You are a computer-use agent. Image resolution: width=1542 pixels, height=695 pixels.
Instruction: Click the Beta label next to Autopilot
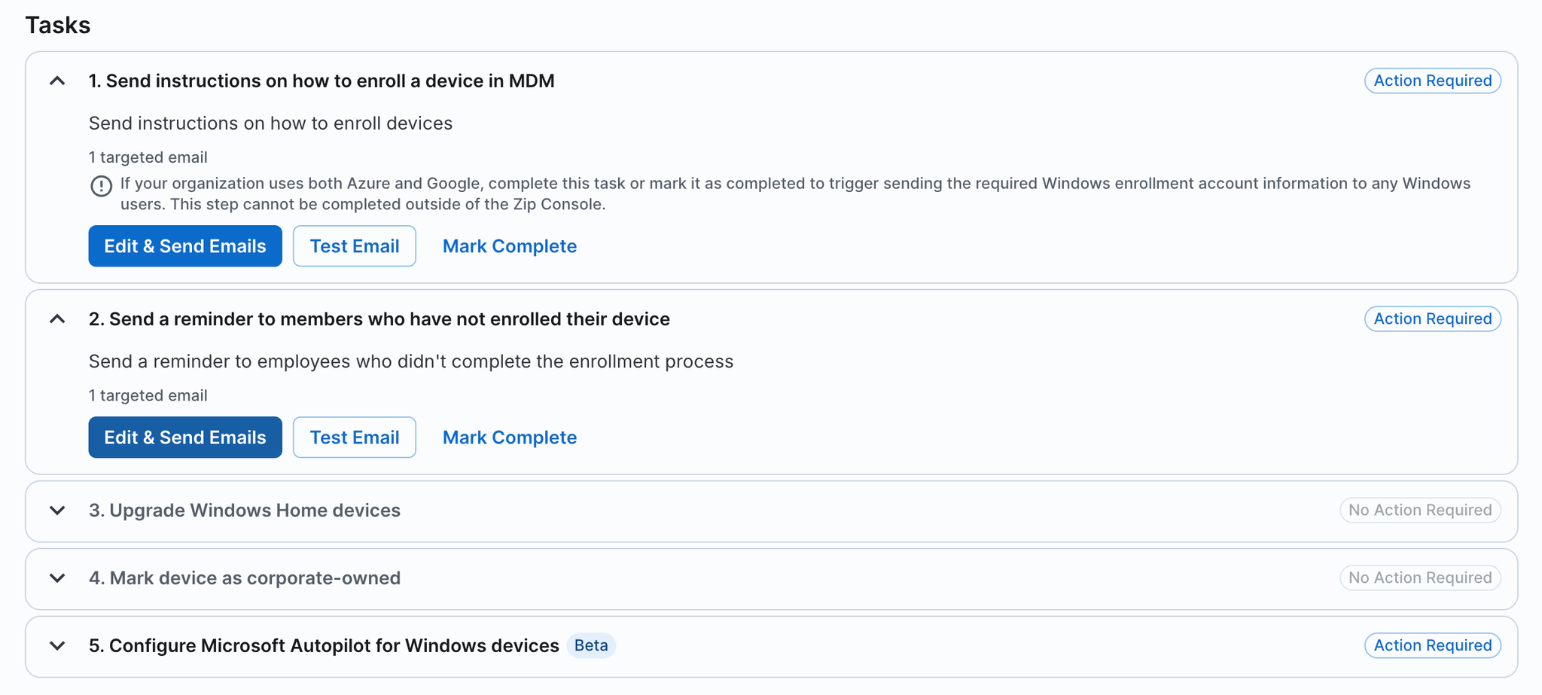[x=591, y=646]
